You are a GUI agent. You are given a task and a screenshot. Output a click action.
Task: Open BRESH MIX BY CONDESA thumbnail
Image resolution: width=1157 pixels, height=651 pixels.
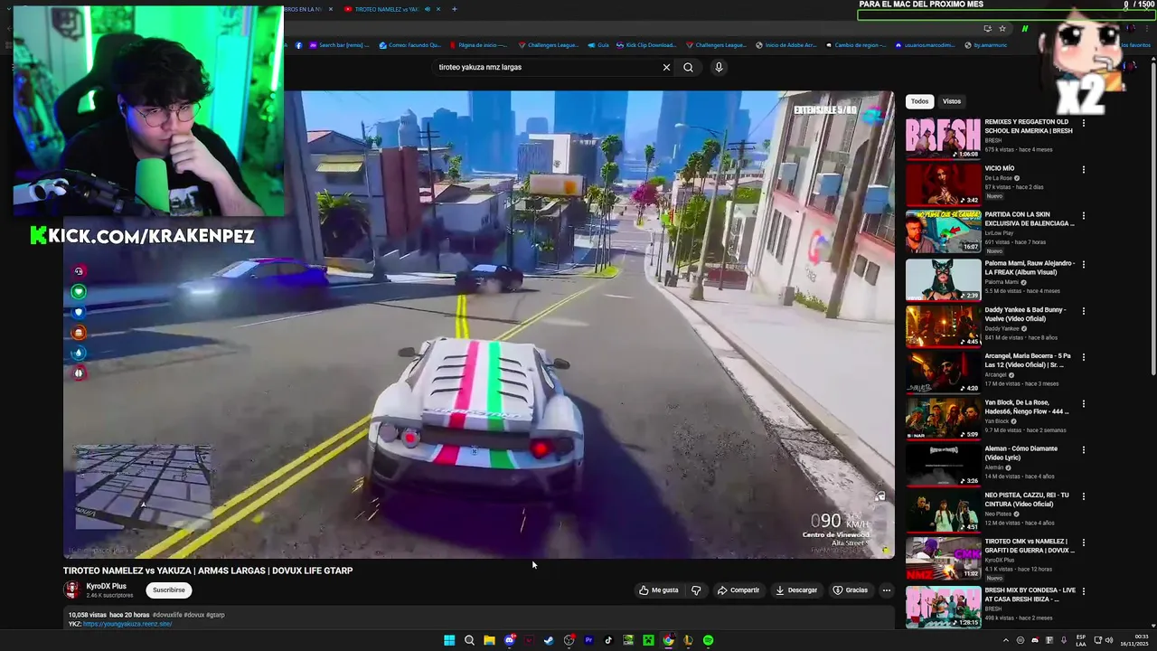[944, 607]
